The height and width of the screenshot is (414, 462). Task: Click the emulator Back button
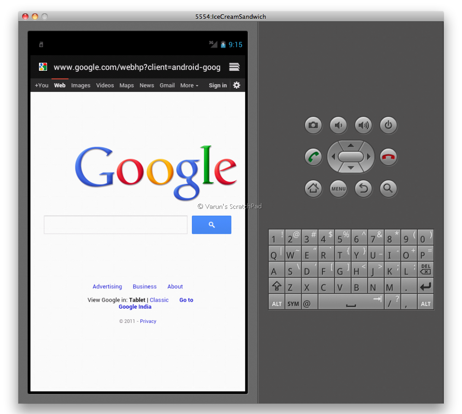coord(364,189)
